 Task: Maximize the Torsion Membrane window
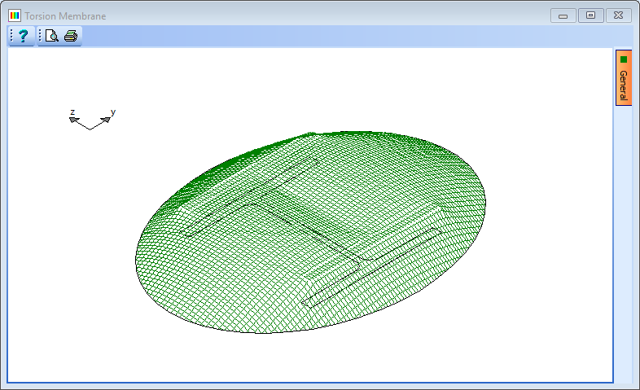590,15
